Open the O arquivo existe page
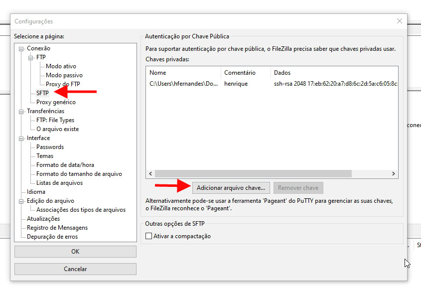The width and height of the screenshot is (421, 291). [57, 129]
